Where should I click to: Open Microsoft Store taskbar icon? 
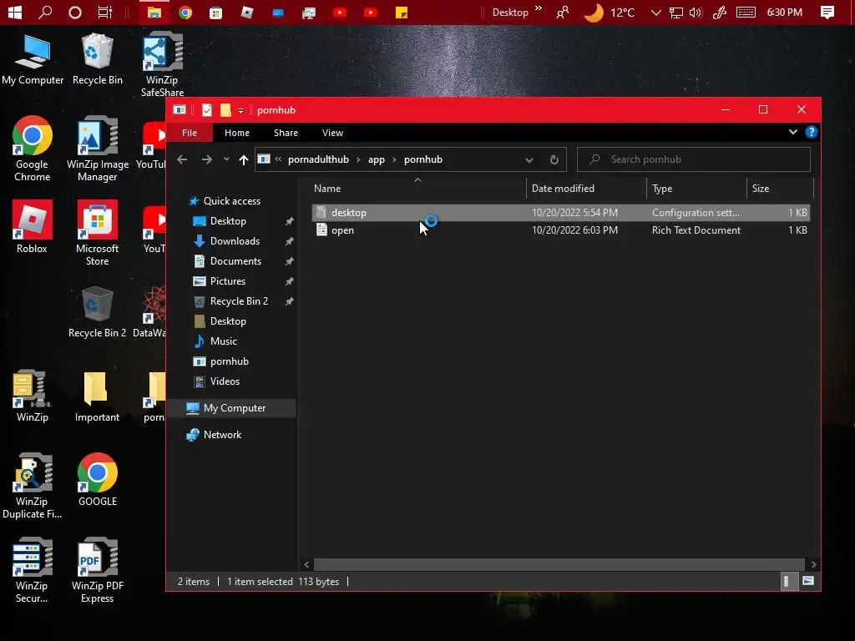216,12
